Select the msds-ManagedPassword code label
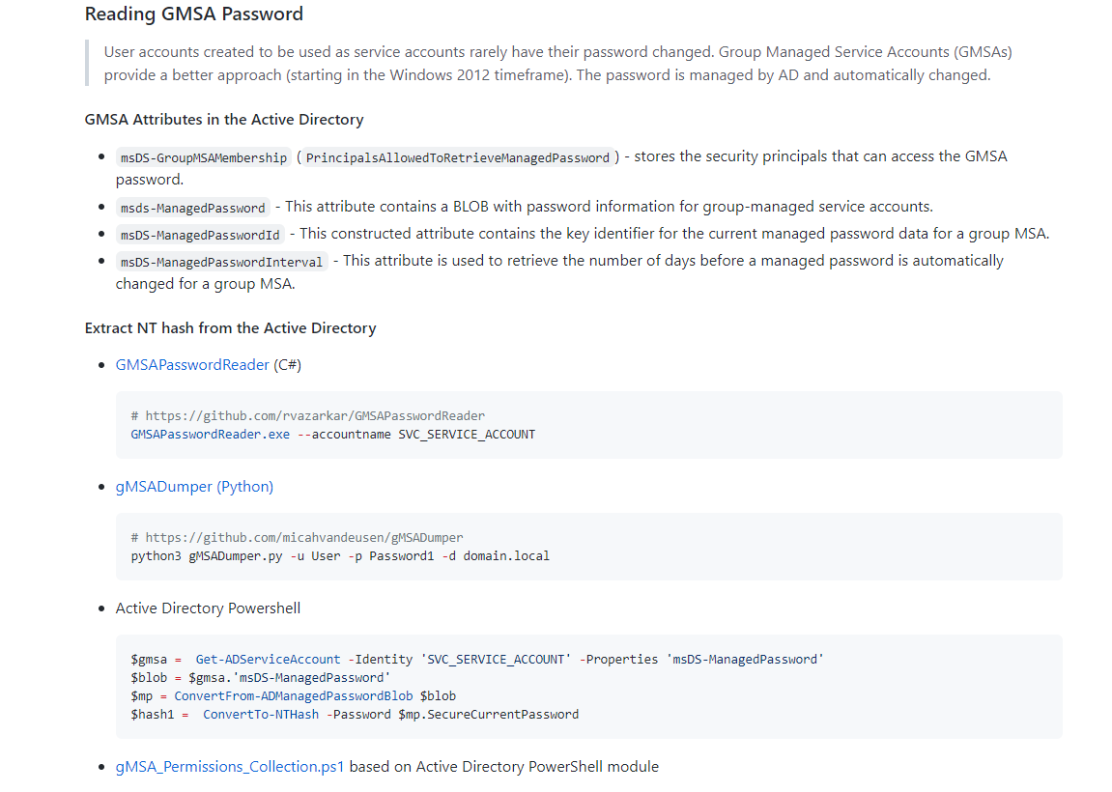The width and height of the screenshot is (1112, 792). click(193, 208)
